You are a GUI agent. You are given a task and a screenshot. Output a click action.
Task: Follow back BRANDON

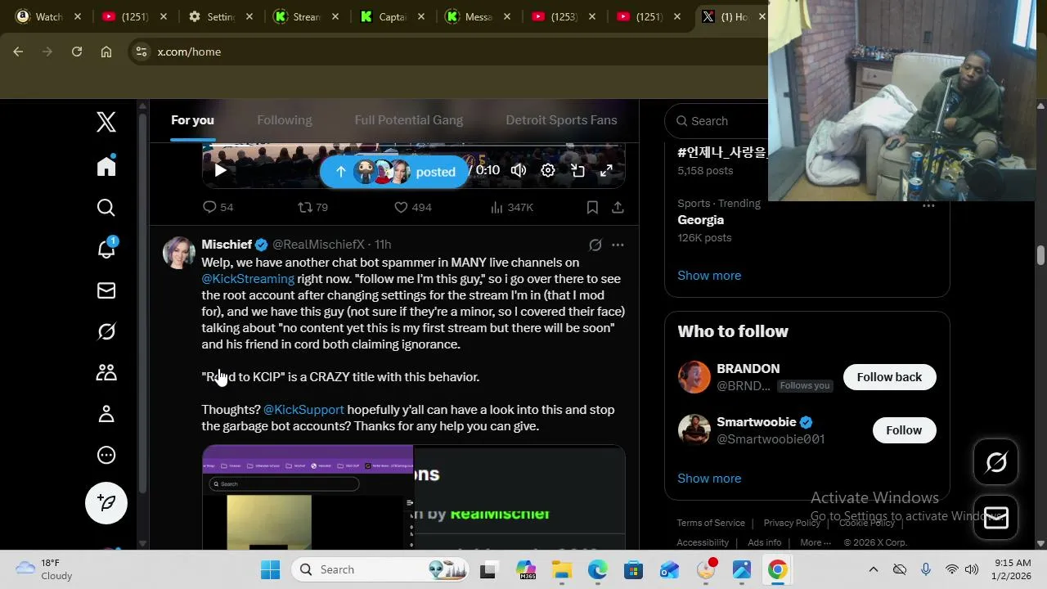click(x=889, y=377)
